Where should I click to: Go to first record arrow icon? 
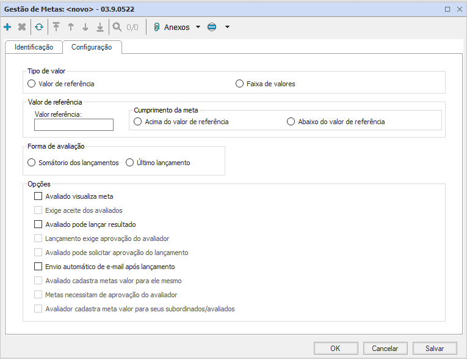tap(56, 28)
